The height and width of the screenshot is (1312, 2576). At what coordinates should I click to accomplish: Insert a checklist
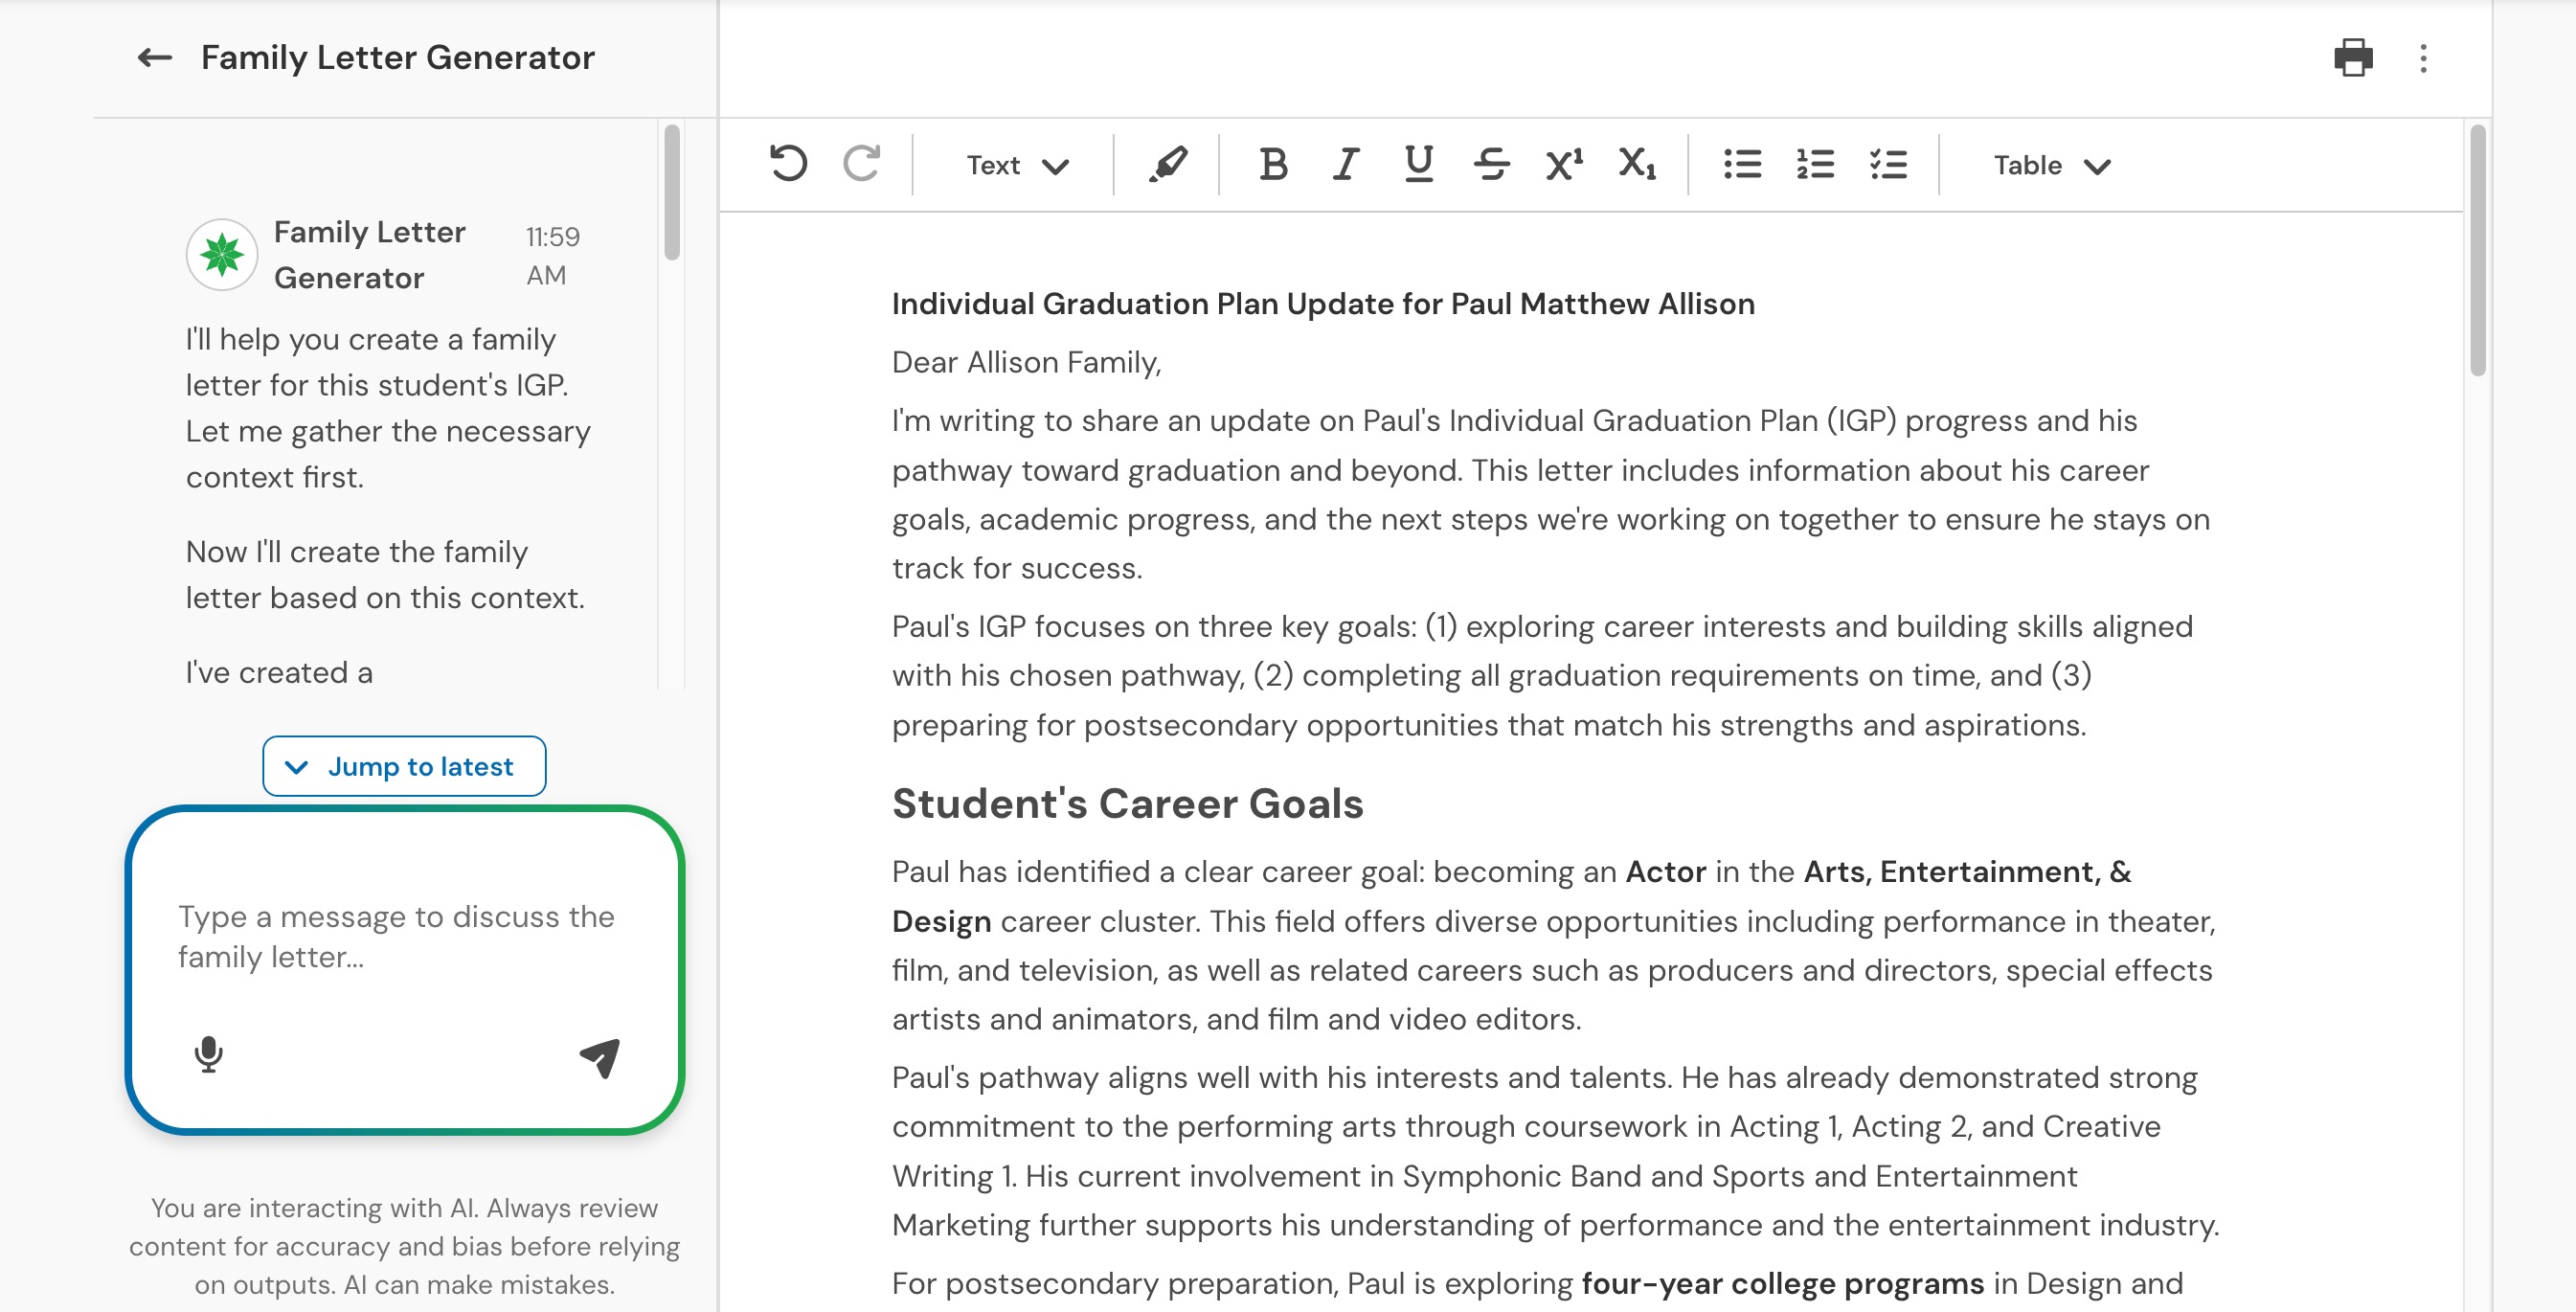(1888, 164)
